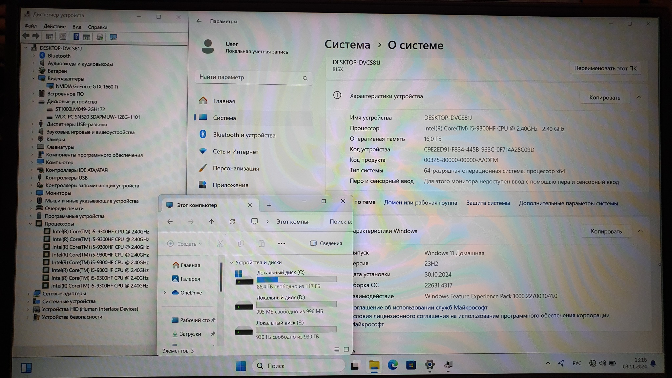Screen dimensions: 672x378
Task: Switch Explorer to large thumbnails view icon
Action: pyautogui.click(x=346, y=350)
